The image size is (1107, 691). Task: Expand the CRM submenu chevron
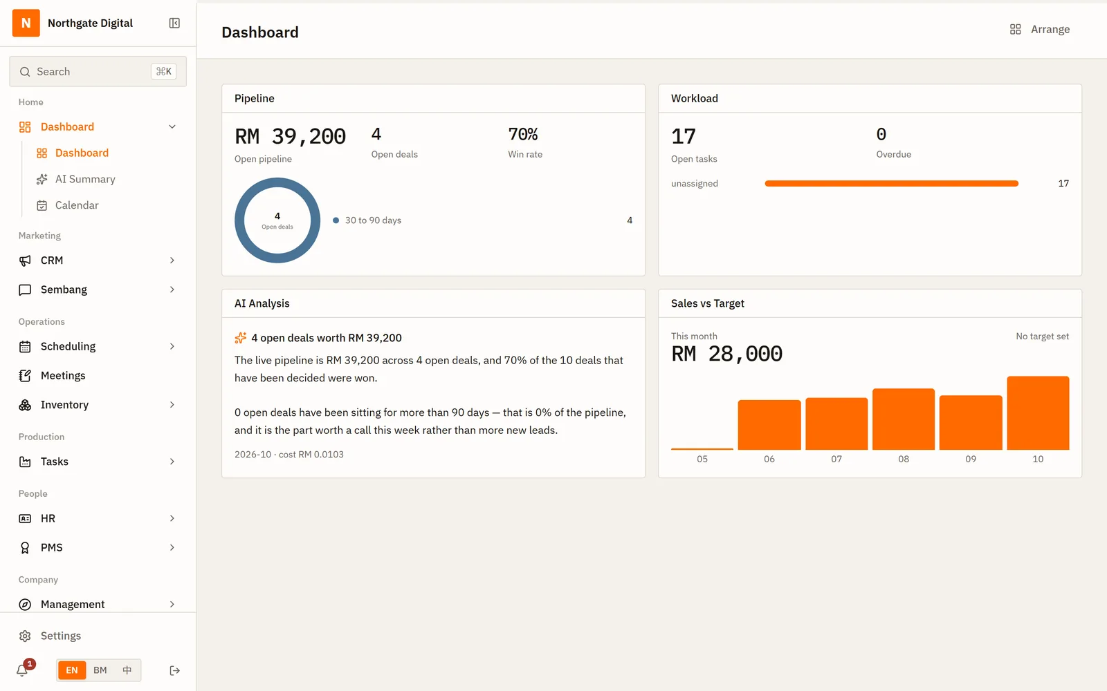point(172,261)
